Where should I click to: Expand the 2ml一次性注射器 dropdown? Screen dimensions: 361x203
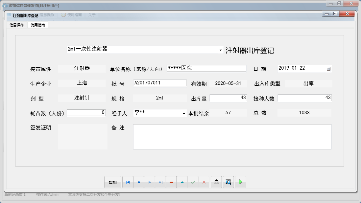click(221, 50)
